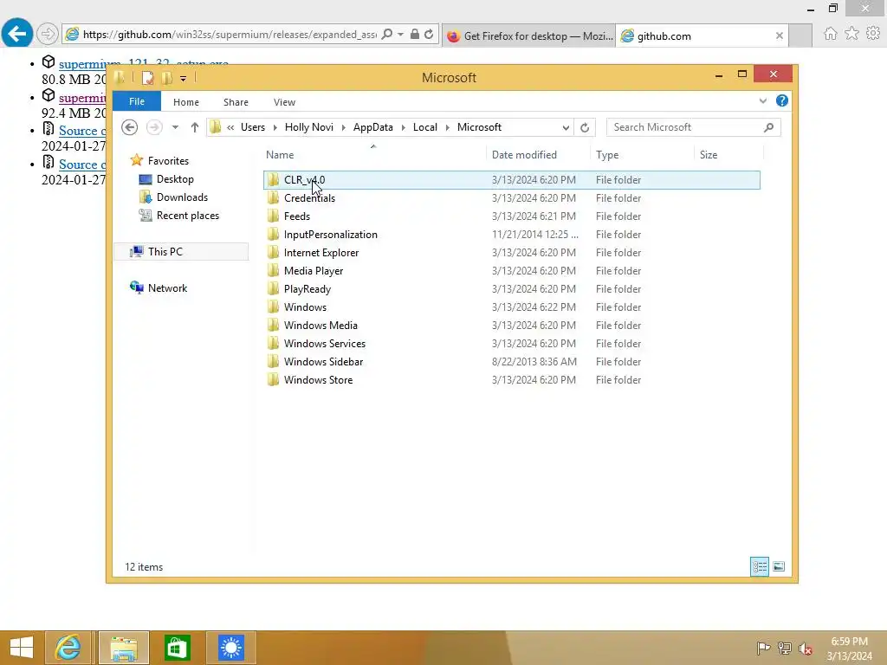The height and width of the screenshot is (665, 887).
Task: Switch to details view layout icon
Action: click(759, 566)
